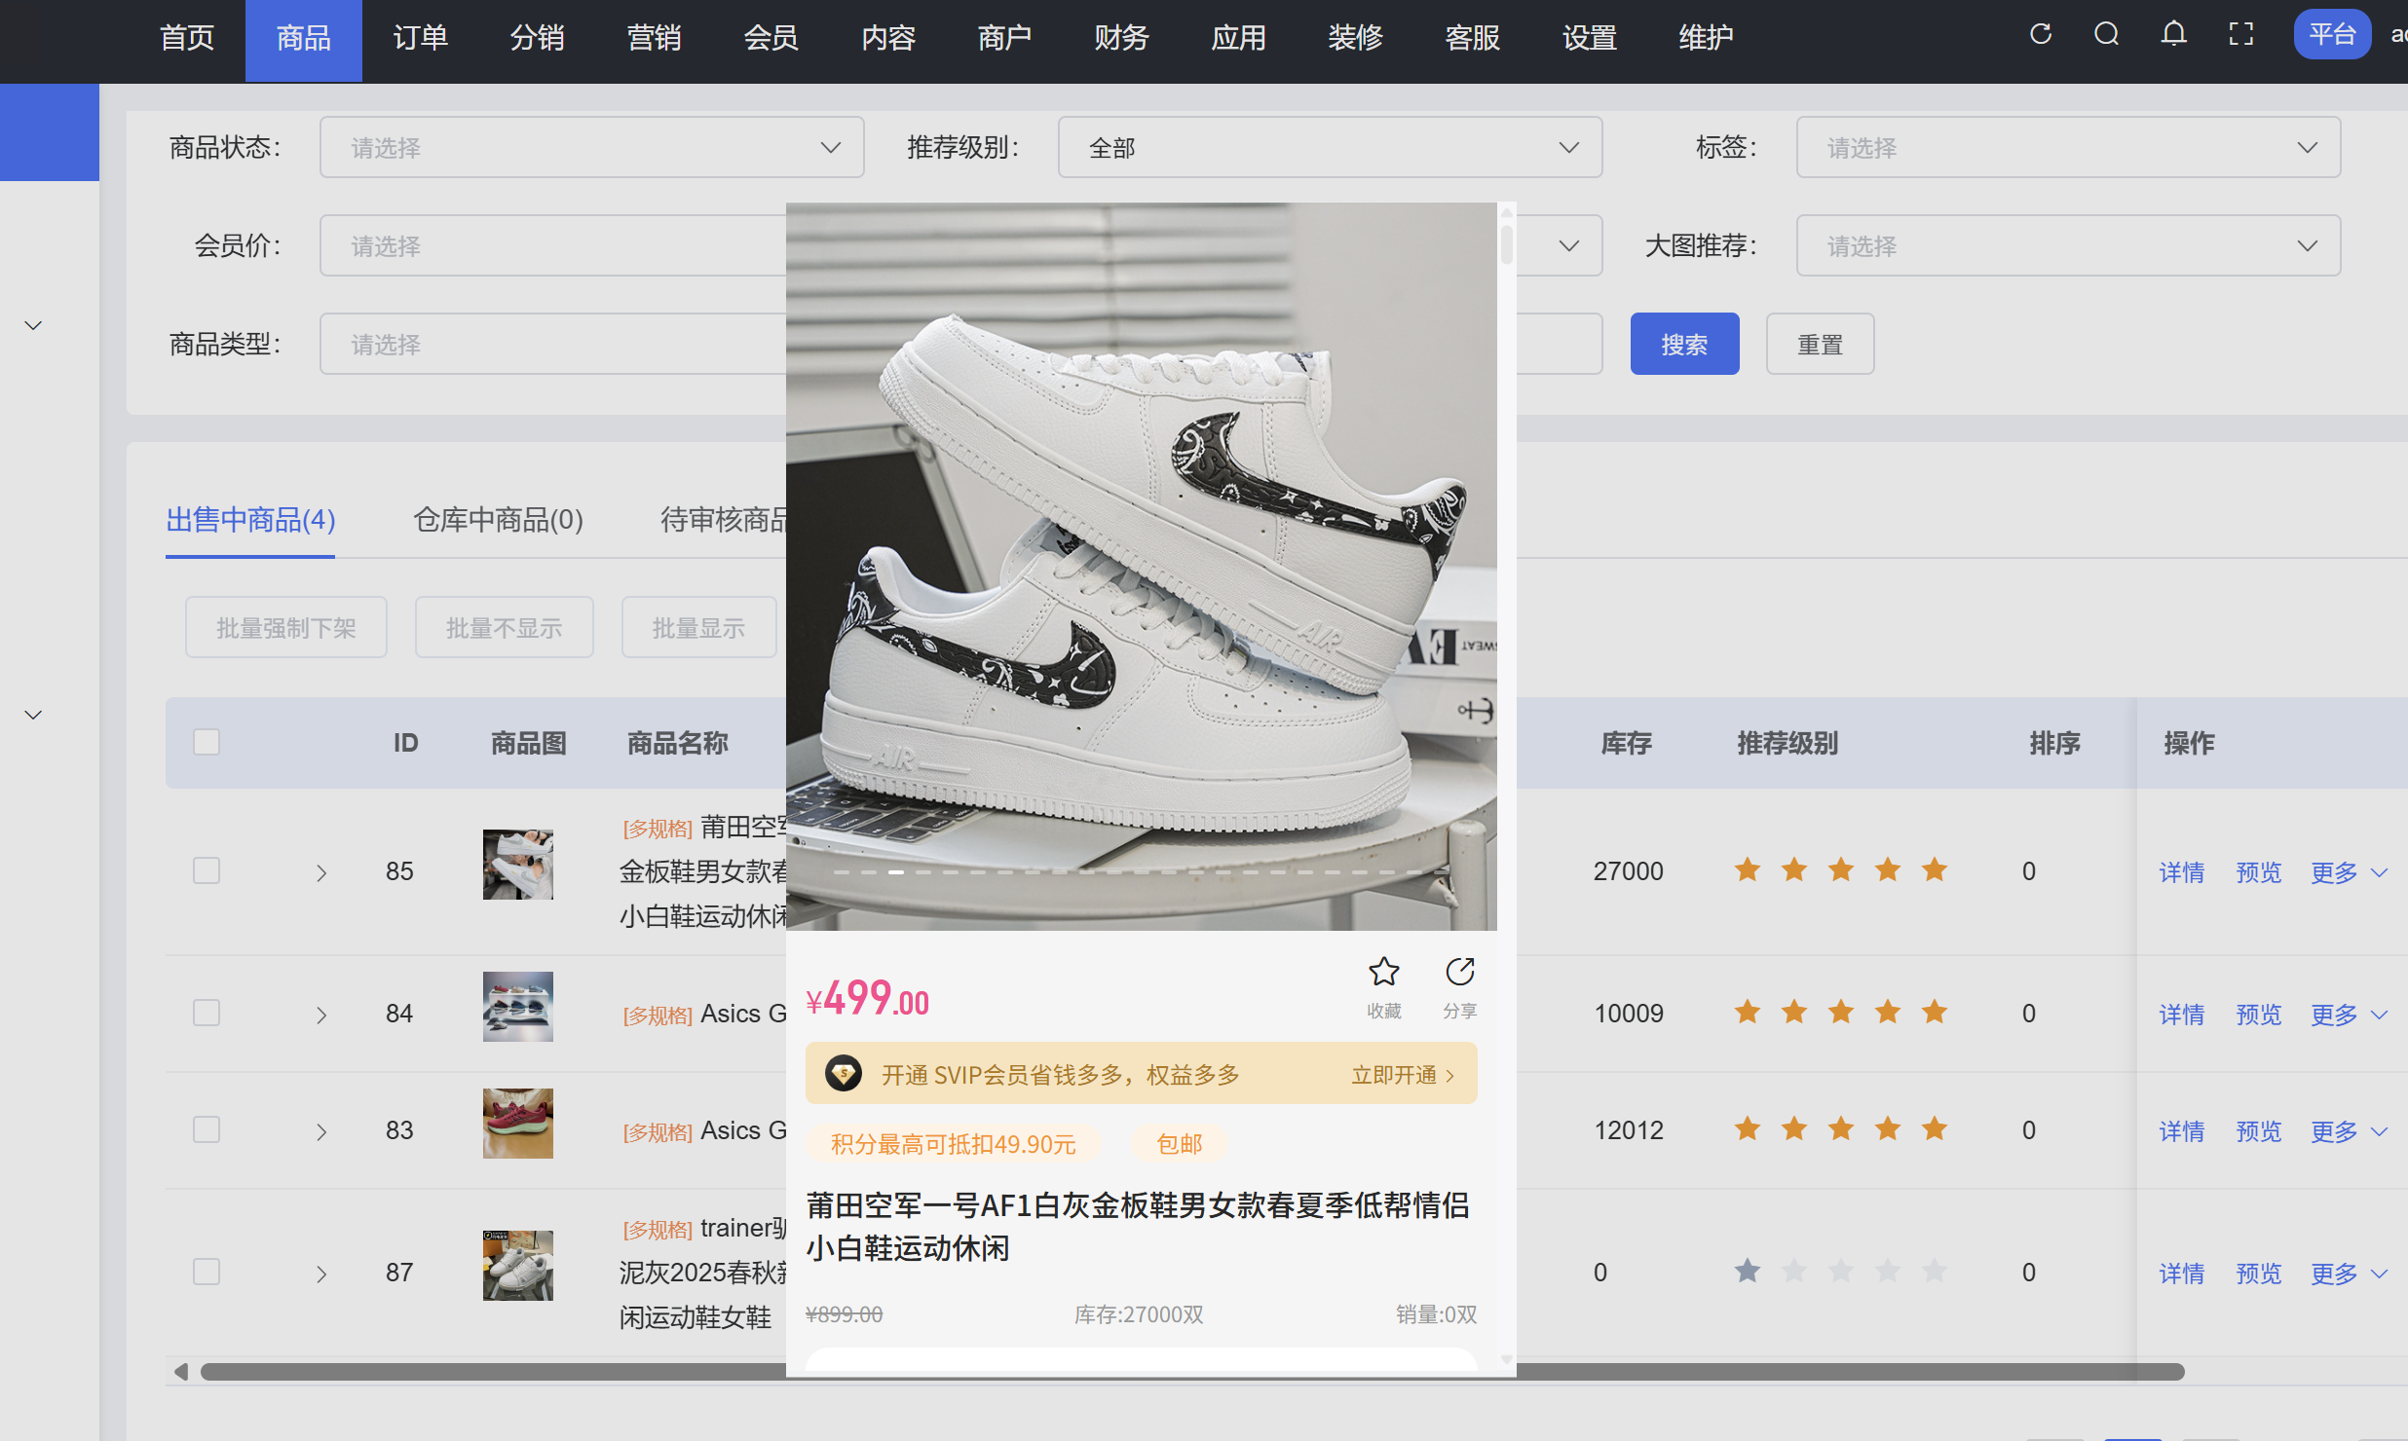The image size is (2408, 1441).
Task: Click 批量不显示 button
Action: tap(504, 628)
